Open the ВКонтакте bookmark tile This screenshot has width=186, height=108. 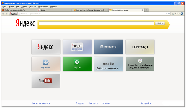(109, 47)
